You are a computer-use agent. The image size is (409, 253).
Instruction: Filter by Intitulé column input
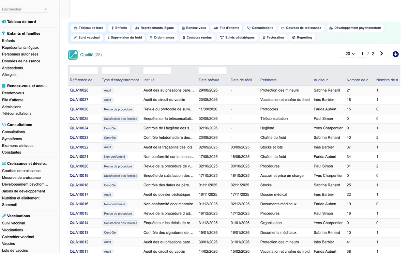[x=157, y=70]
